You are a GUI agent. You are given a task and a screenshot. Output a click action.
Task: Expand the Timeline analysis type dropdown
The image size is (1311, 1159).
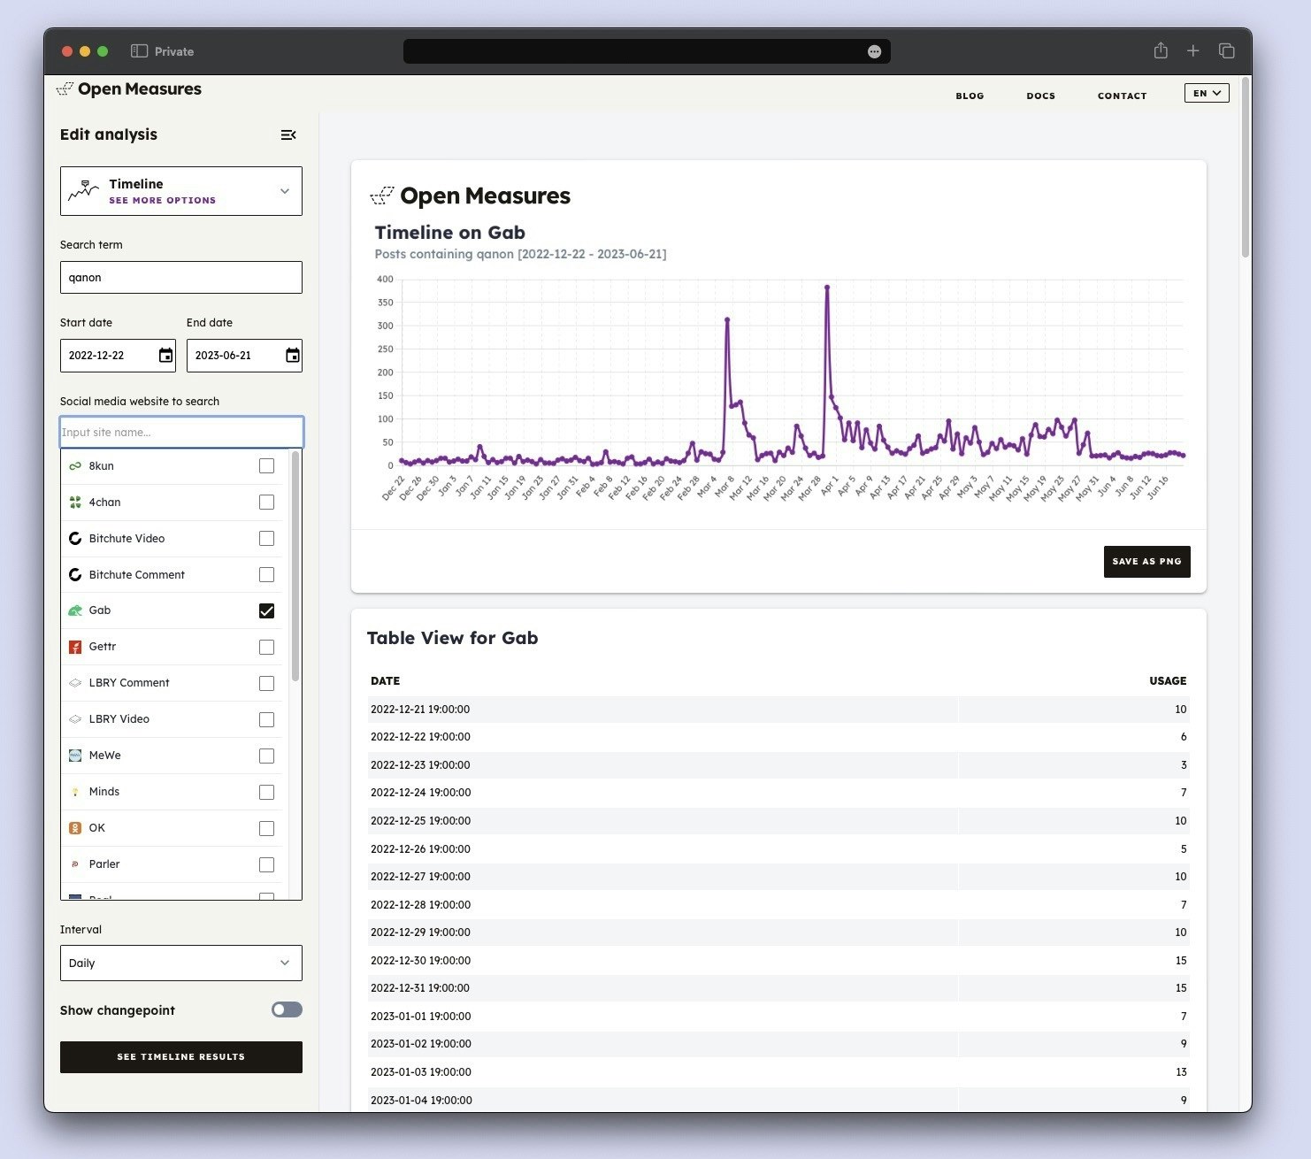click(181, 191)
